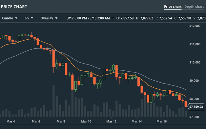Open the Candle chart type dropdown
The height and width of the screenshot is (129, 206).
(10, 18)
